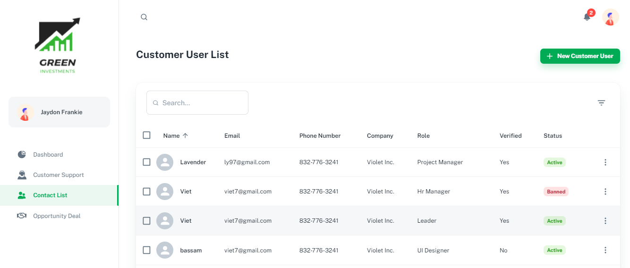Click the Opportunity Deal handshake icon
Viewport: 630px width, 268px height.
point(22,216)
